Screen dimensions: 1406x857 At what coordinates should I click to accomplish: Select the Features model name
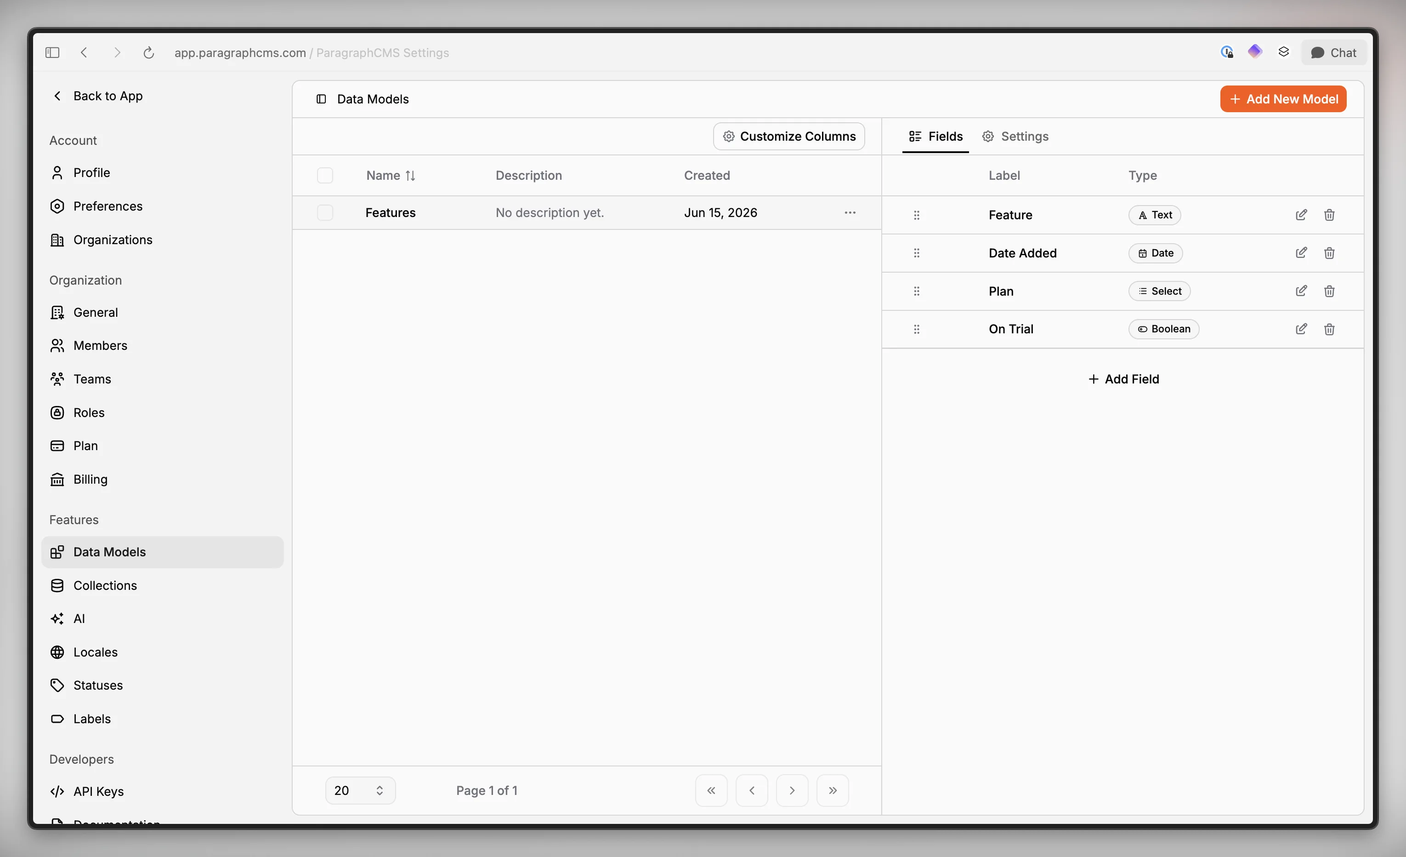390,213
